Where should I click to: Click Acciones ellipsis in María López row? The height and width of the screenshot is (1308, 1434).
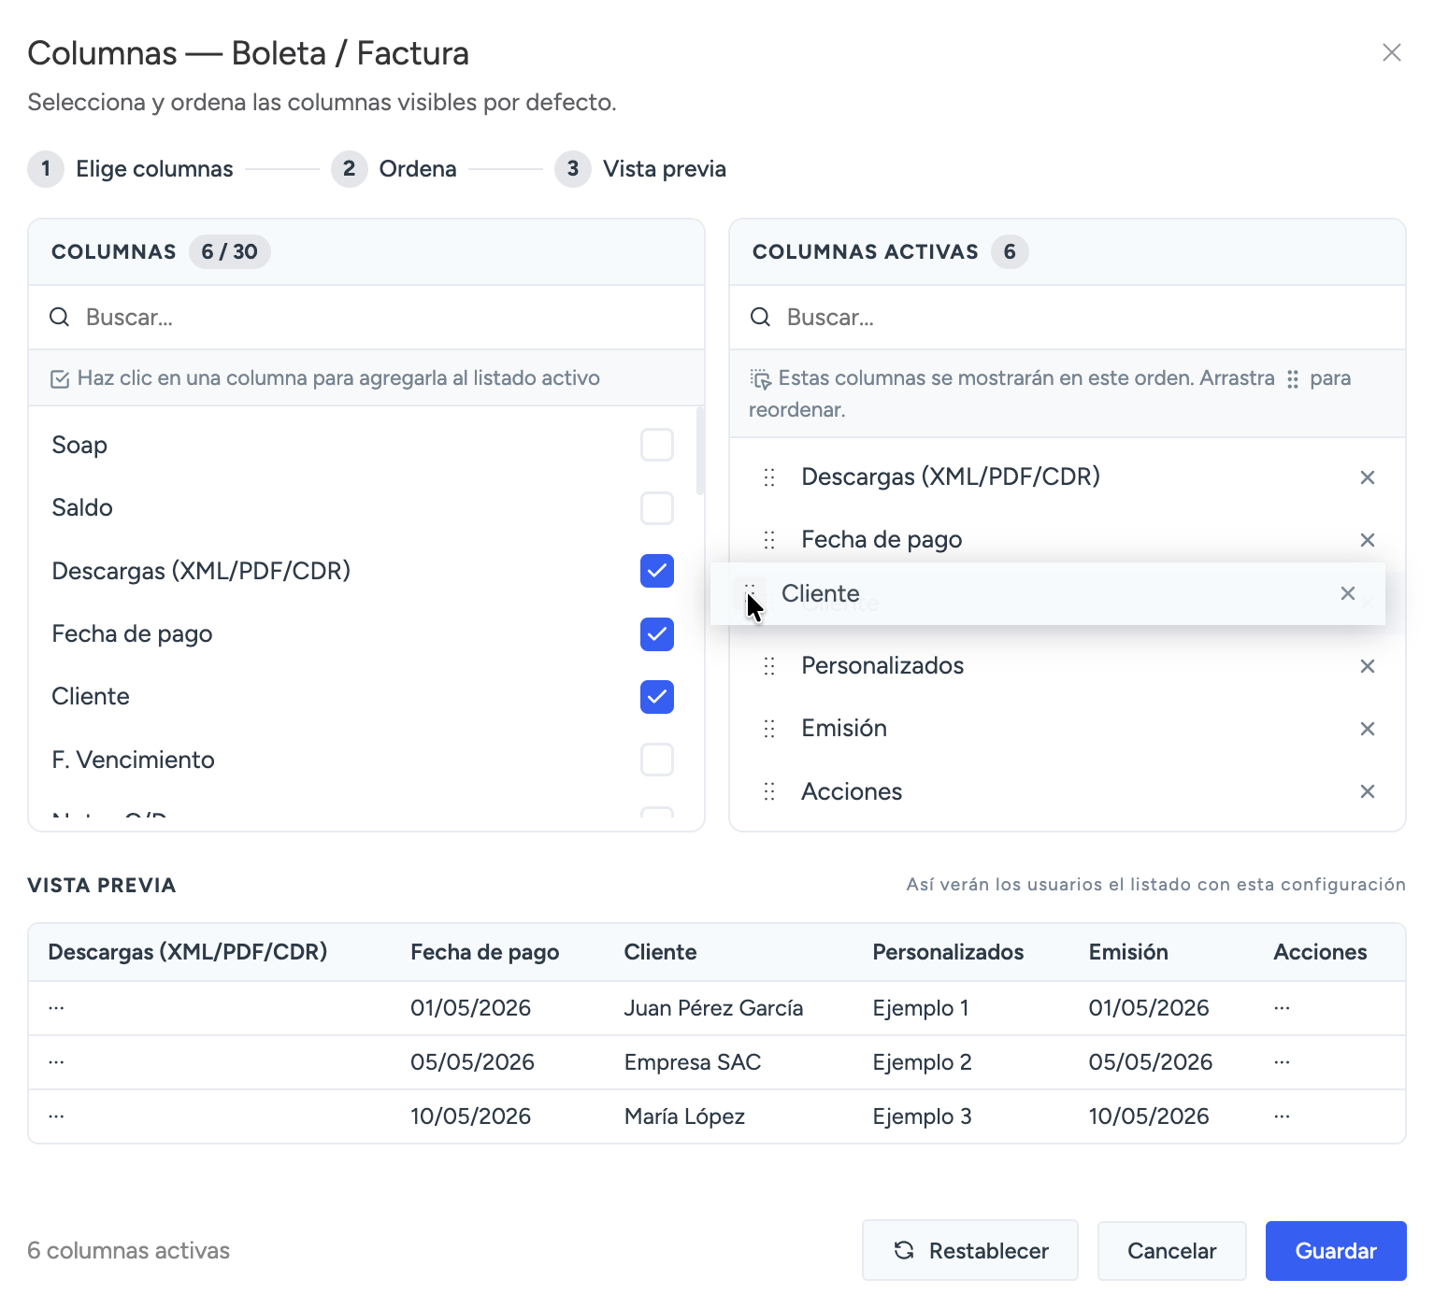click(1282, 1116)
